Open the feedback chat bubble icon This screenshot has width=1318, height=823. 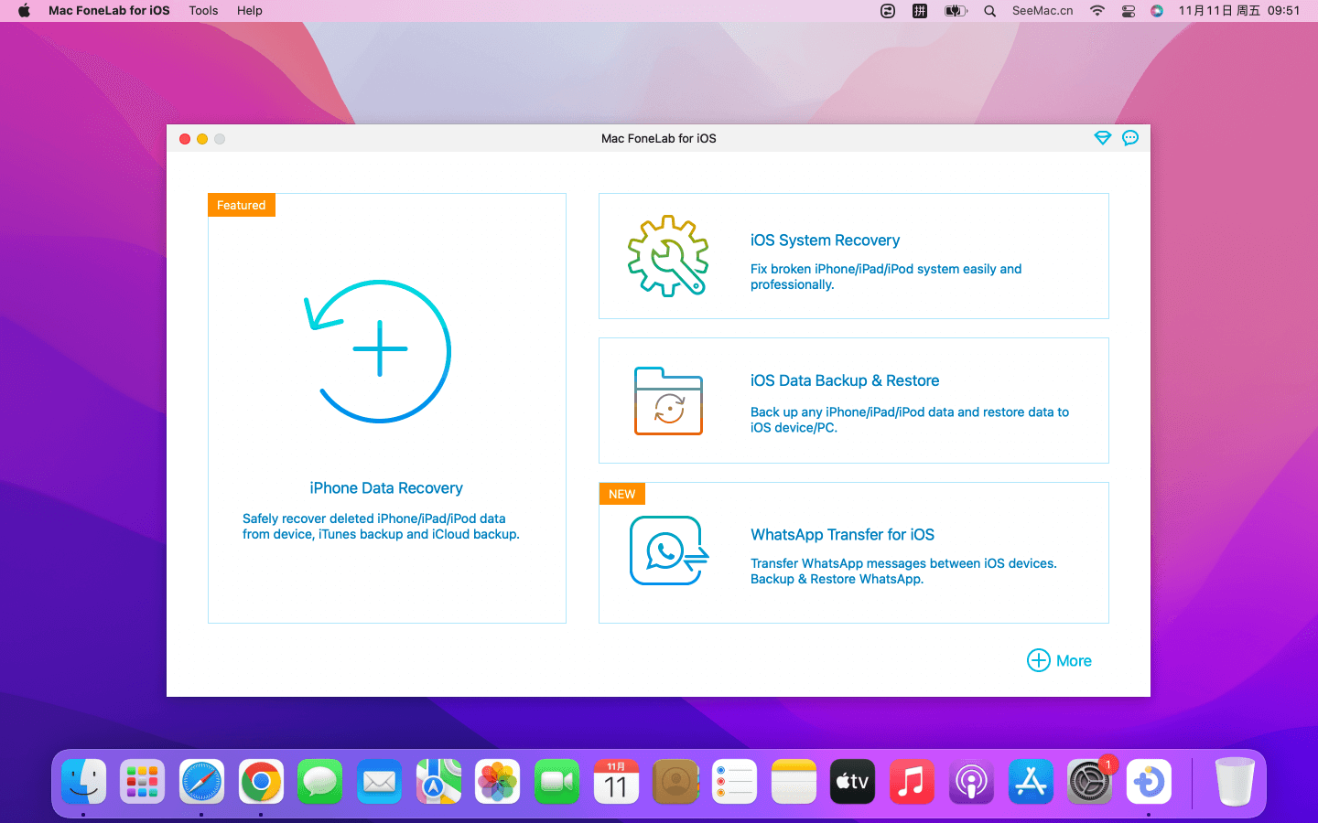coord(1130,138)
